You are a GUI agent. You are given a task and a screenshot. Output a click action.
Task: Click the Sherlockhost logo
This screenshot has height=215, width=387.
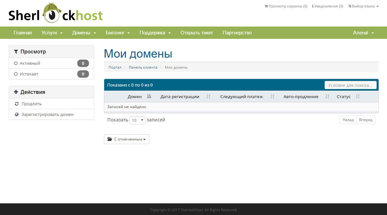(56, 13)
